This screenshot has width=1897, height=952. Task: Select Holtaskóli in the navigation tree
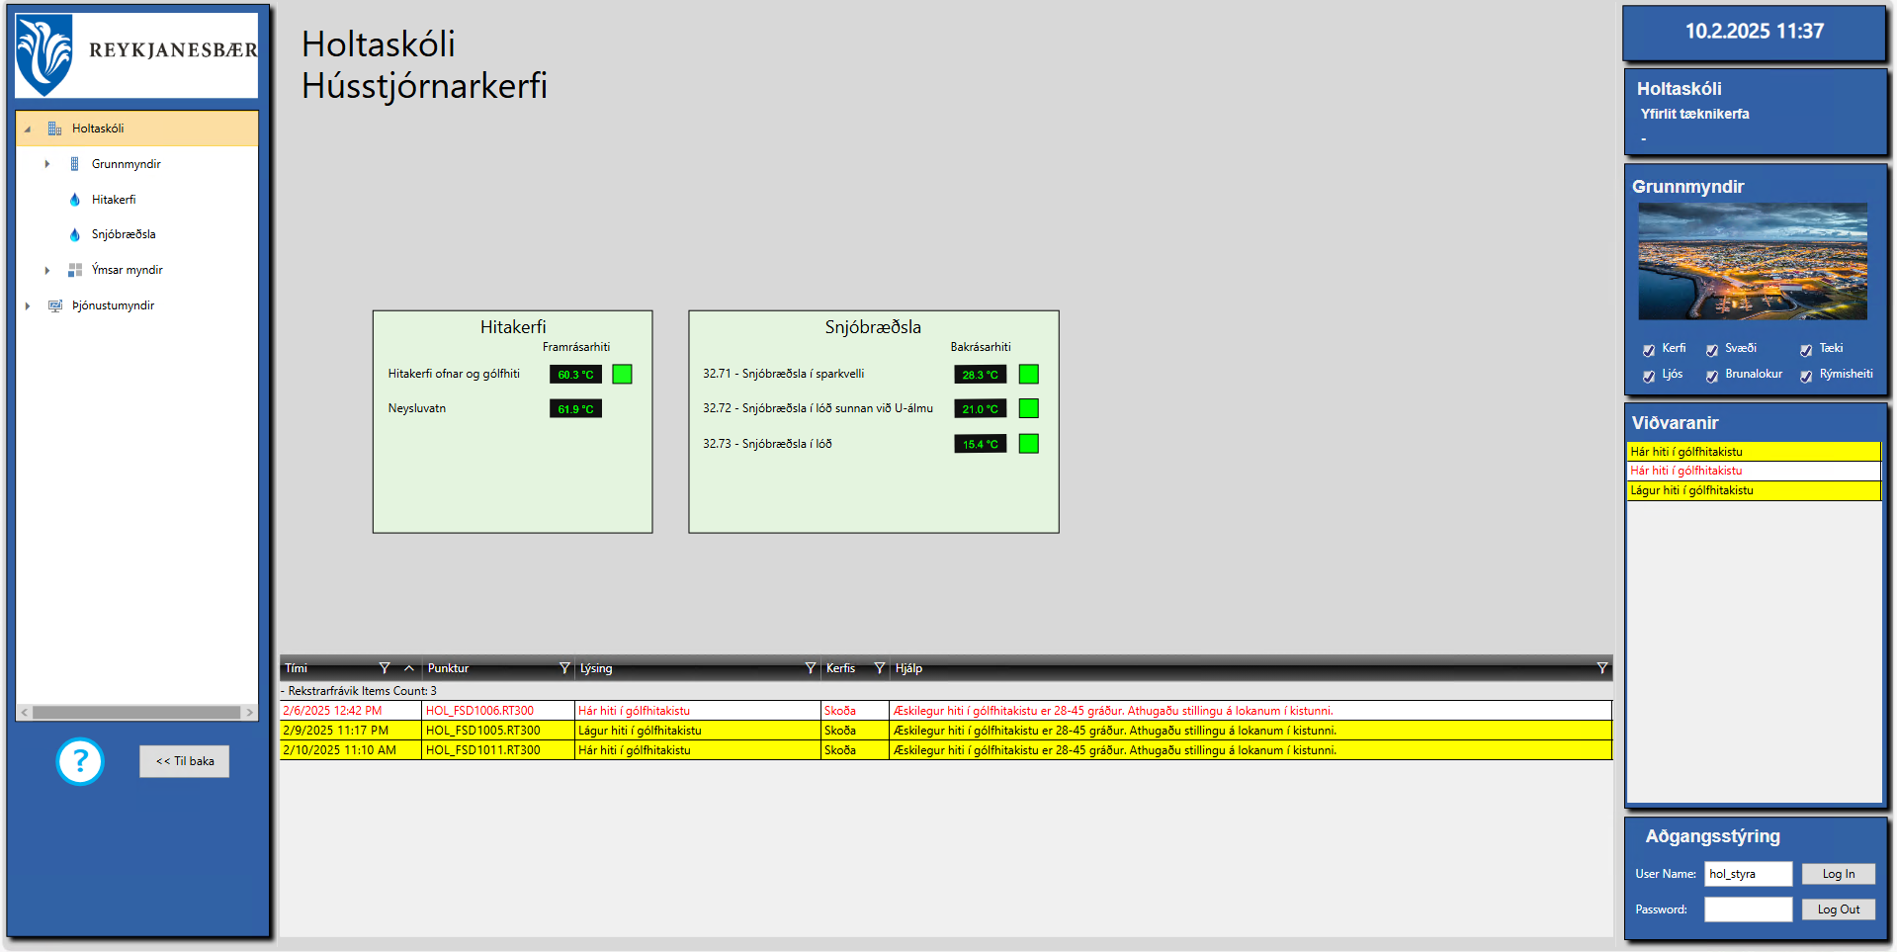click(x=98, y=129)
